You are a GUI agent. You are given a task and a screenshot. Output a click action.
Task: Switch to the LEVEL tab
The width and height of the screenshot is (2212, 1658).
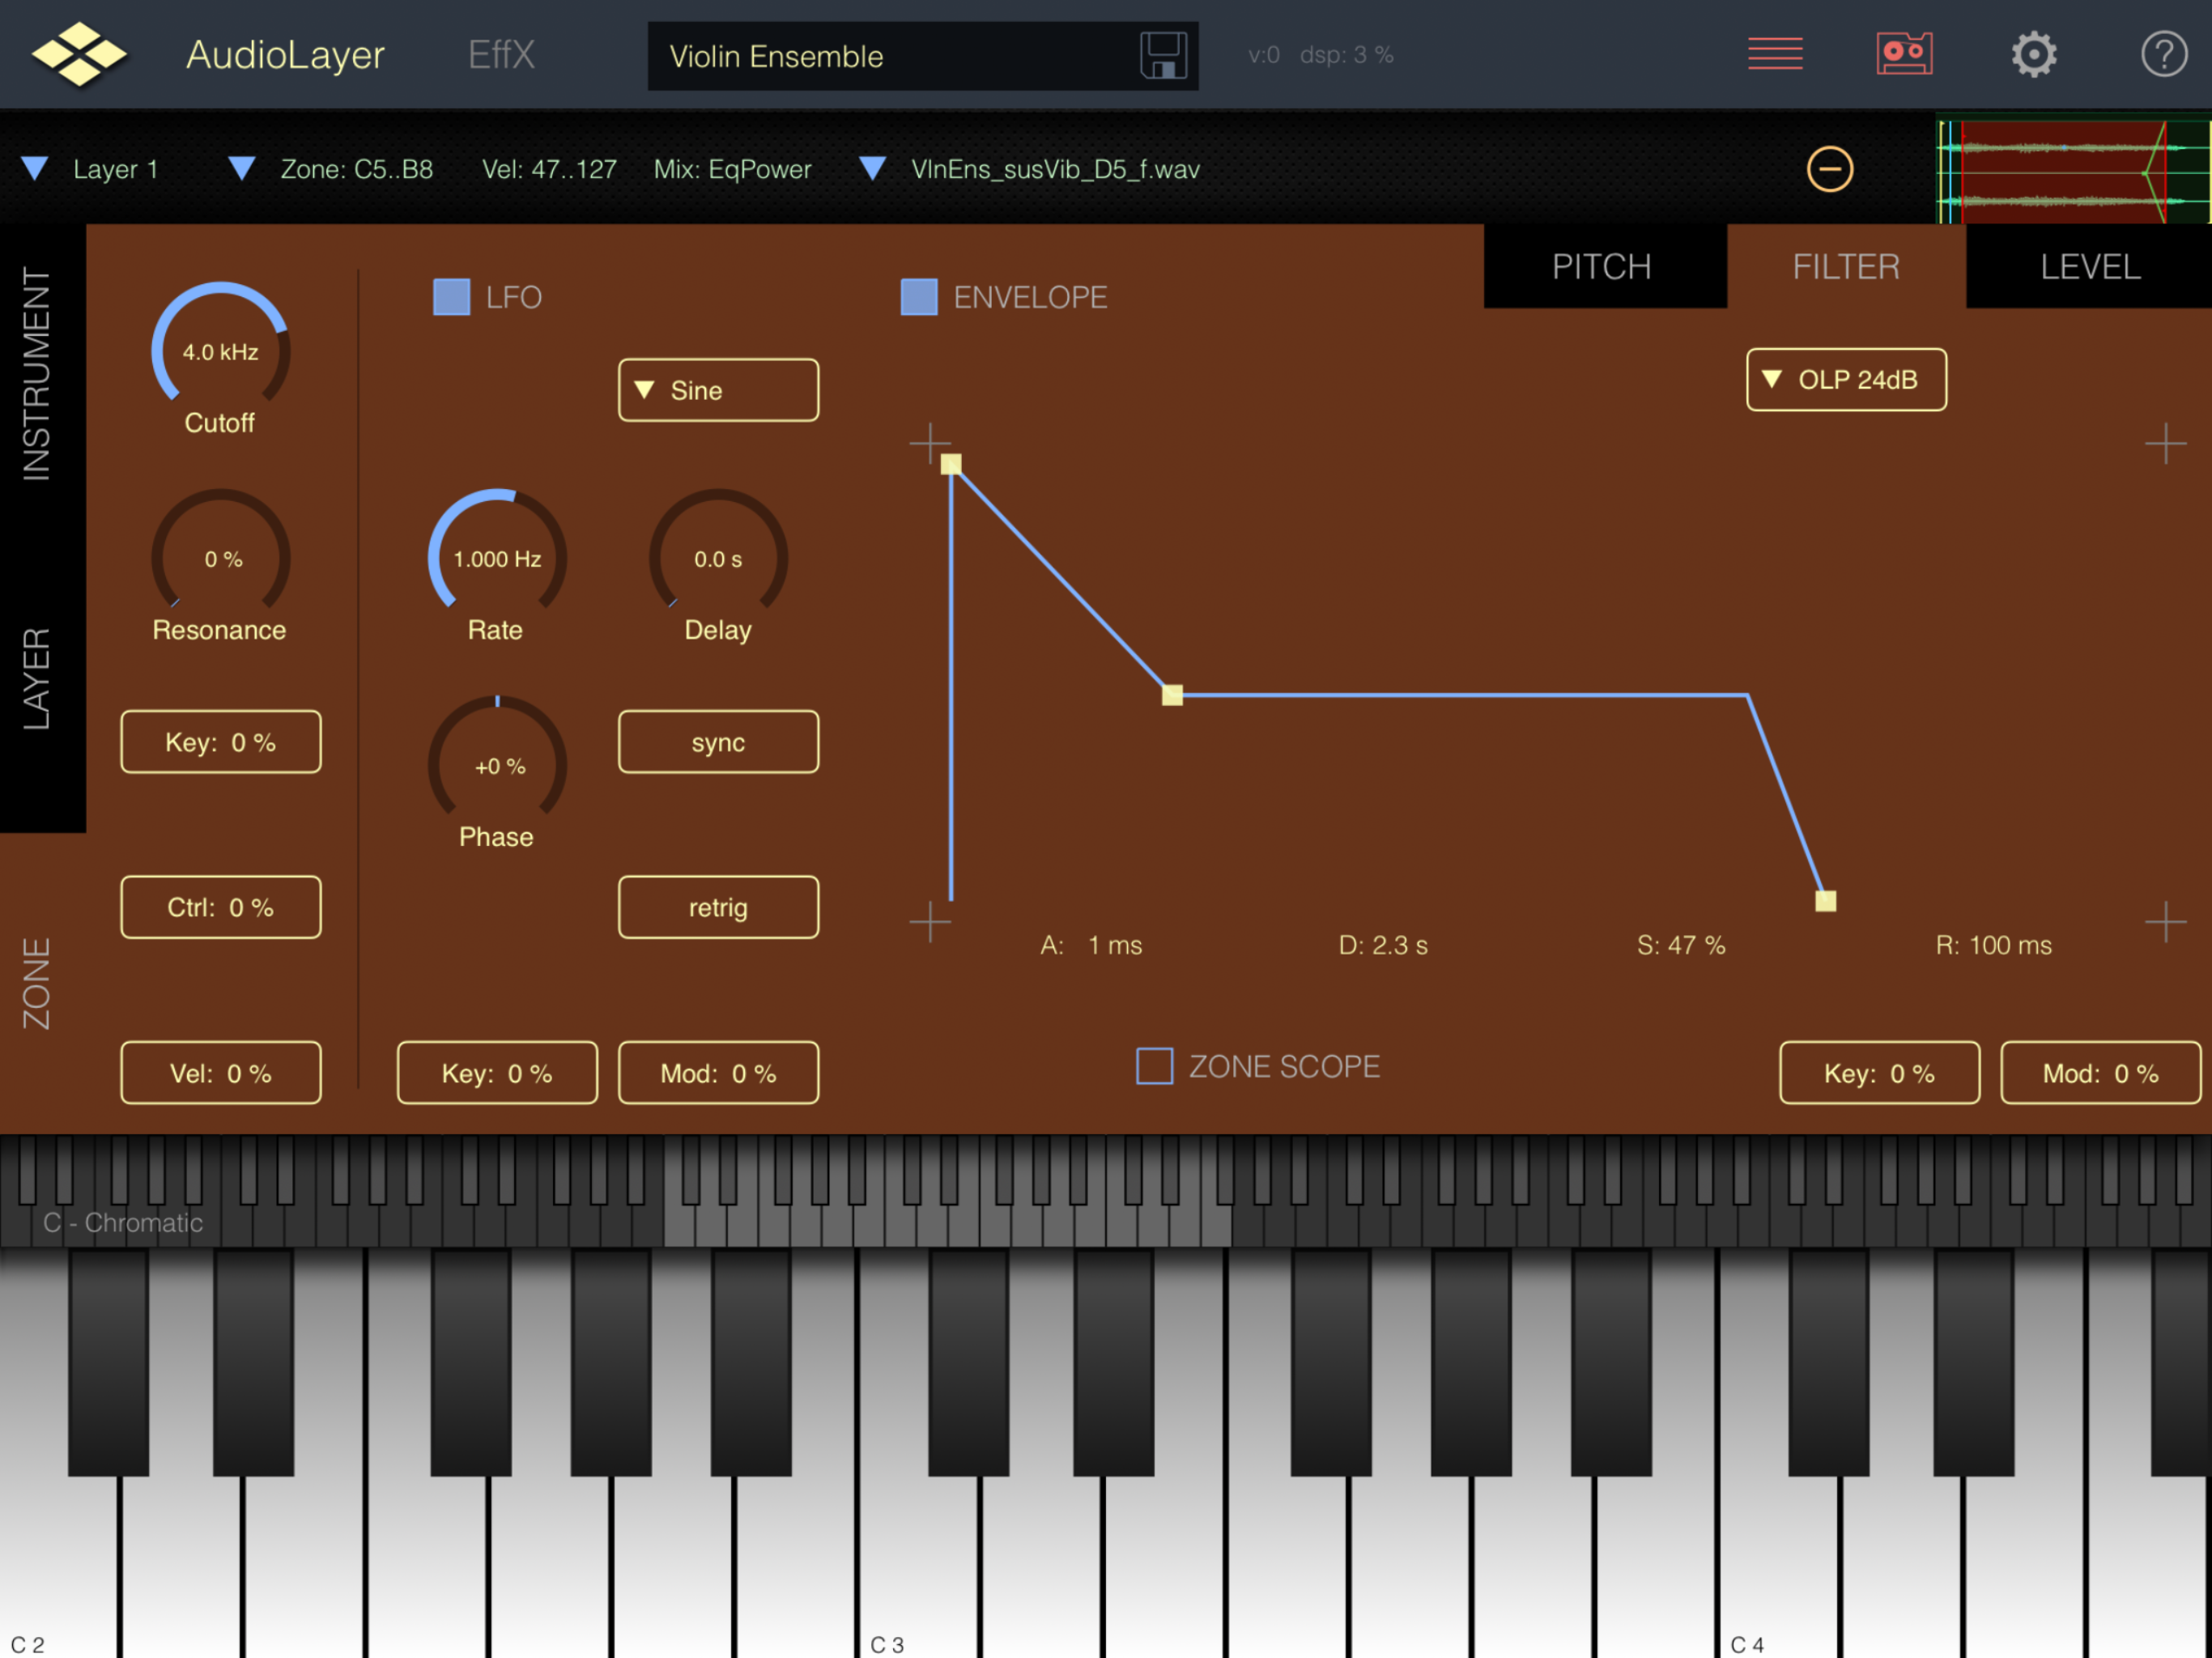click(2090, 267)
